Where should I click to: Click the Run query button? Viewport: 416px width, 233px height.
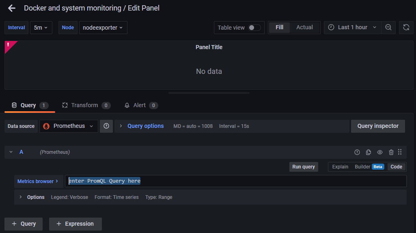tap(303, 167)
